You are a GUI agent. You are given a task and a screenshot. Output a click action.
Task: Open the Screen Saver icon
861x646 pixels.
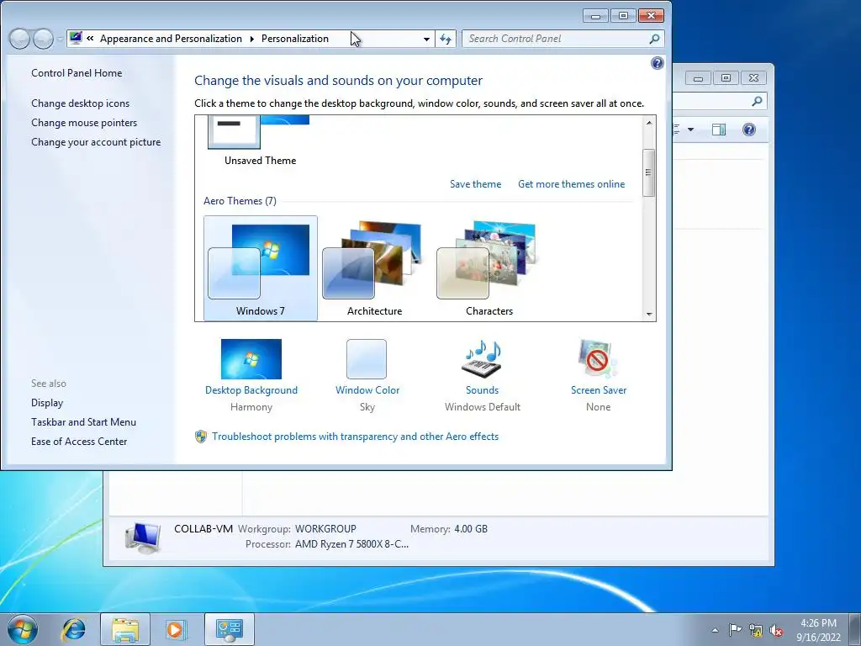click(x=598, y=358)
